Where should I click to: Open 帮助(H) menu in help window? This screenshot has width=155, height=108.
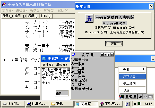click(63, 11)
